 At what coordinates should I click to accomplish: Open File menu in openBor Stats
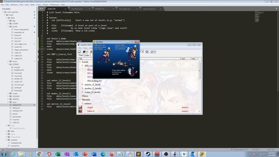[x=80, y=48]
